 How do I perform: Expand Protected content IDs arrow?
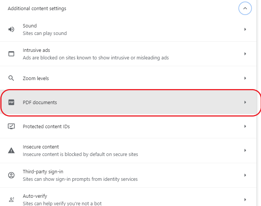[245, 126]
